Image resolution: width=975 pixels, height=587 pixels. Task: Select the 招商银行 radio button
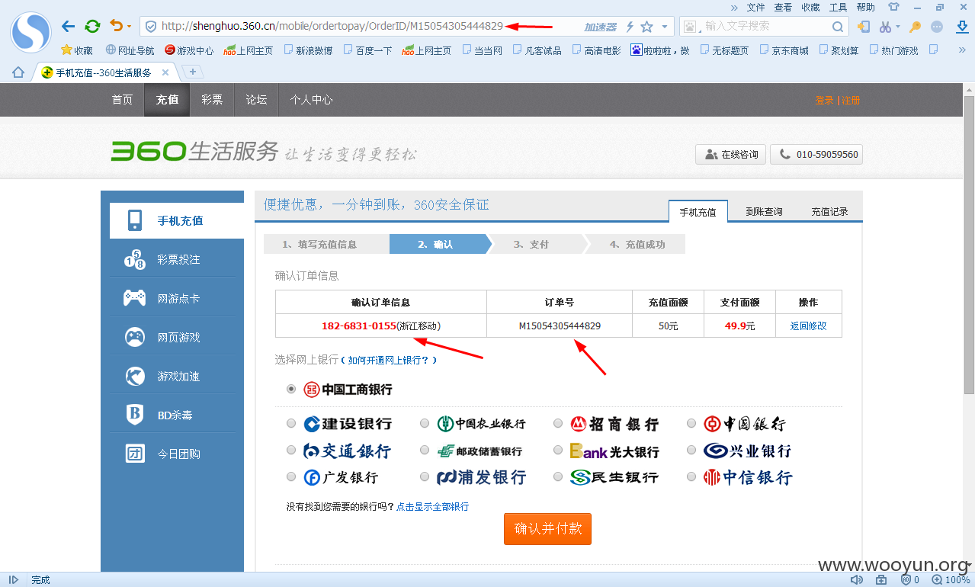(558, 423)
